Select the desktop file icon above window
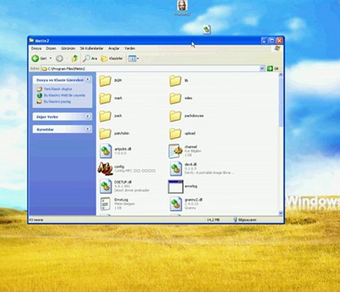The image size is (340, 292). (207, 30)
